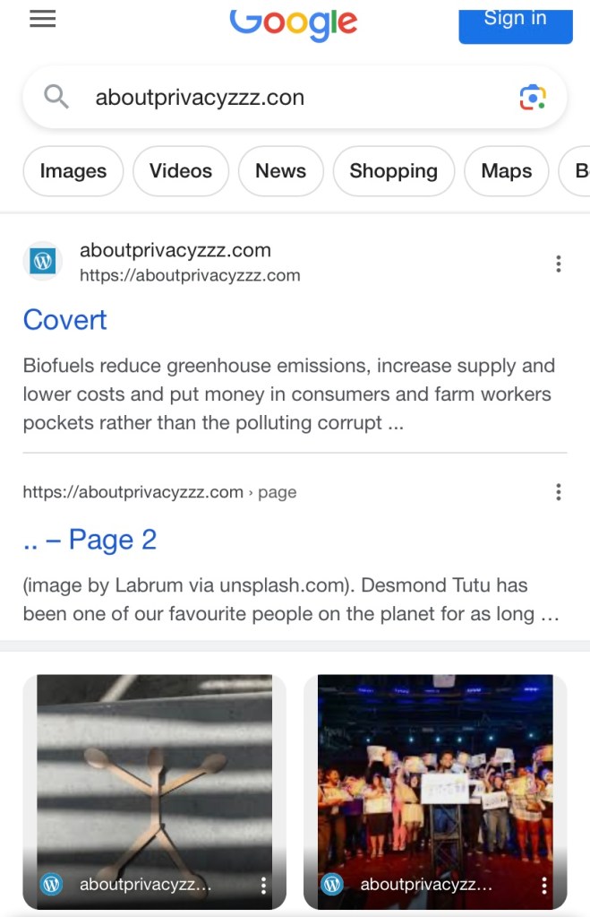Switch to the Images filter tab
The image size is (590, 917).
(73, 171)
